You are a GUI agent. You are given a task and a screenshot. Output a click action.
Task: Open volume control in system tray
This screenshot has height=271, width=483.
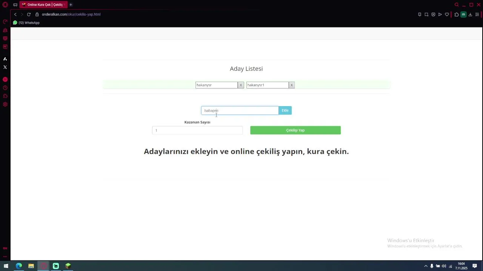click(444, 266)
